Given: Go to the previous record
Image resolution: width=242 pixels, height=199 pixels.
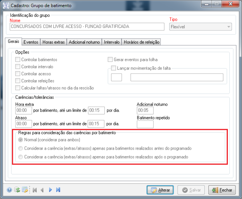Looking at the screenshot, I should click(42, 190).
